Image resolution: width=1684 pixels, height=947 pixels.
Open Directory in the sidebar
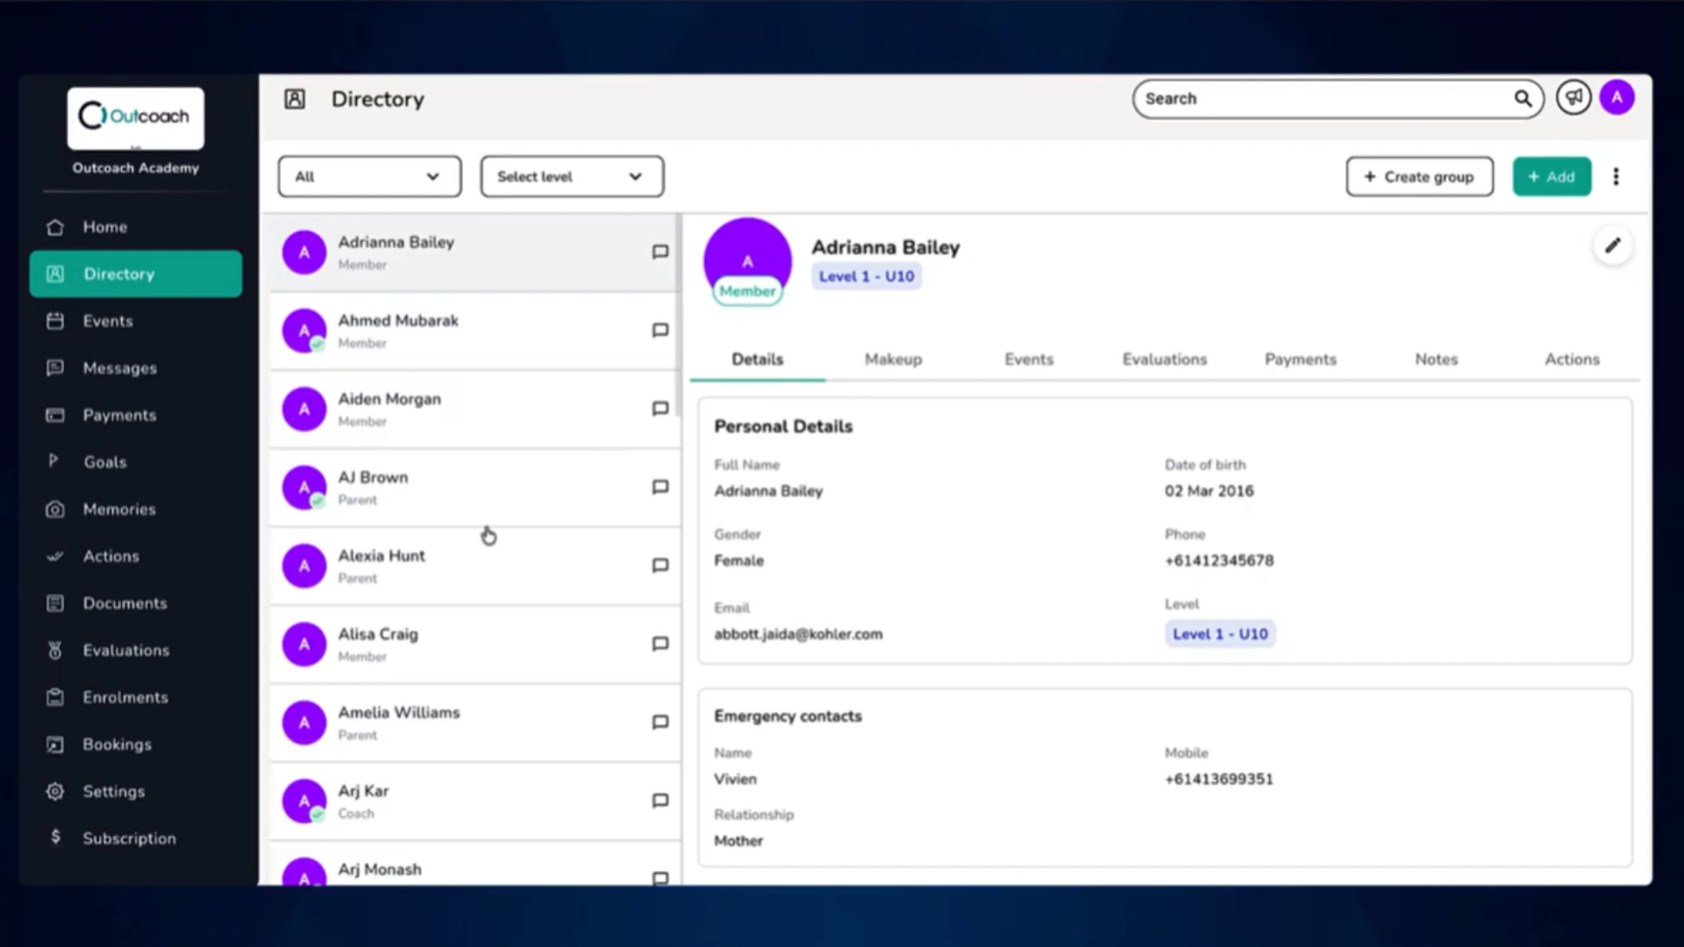pyautogui.click(x=136, y=274)
